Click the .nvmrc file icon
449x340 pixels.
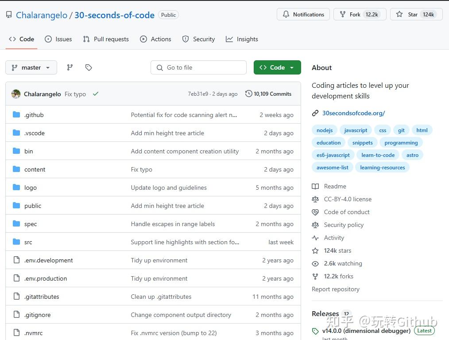point(17,332)
